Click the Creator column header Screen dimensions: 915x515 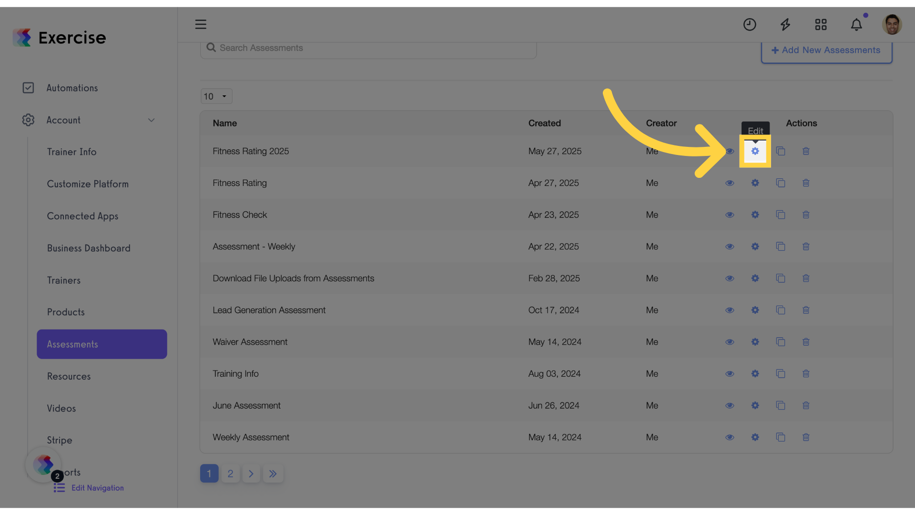pyautogui.click(x=661, y=124)
